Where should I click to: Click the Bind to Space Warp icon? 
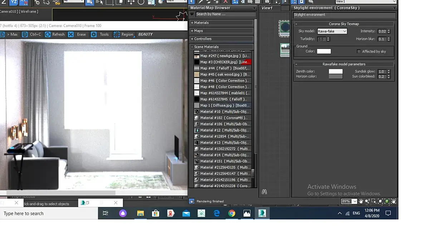point(57,3)
